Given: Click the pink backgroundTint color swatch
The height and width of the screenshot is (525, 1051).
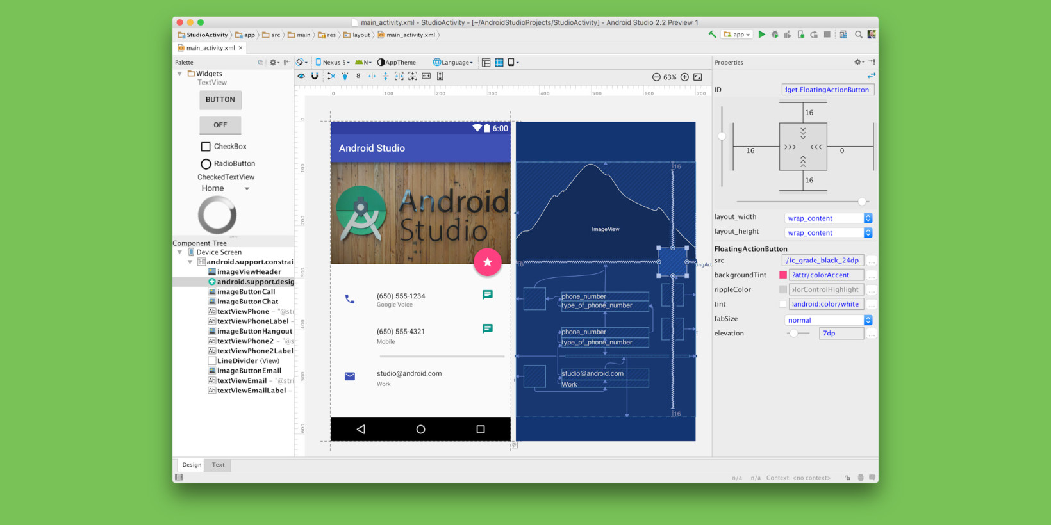Looking at the screenshot, I should pos(782,275).
